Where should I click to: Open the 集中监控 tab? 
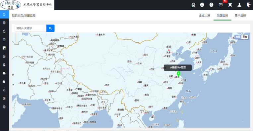[x=240, y=16]
